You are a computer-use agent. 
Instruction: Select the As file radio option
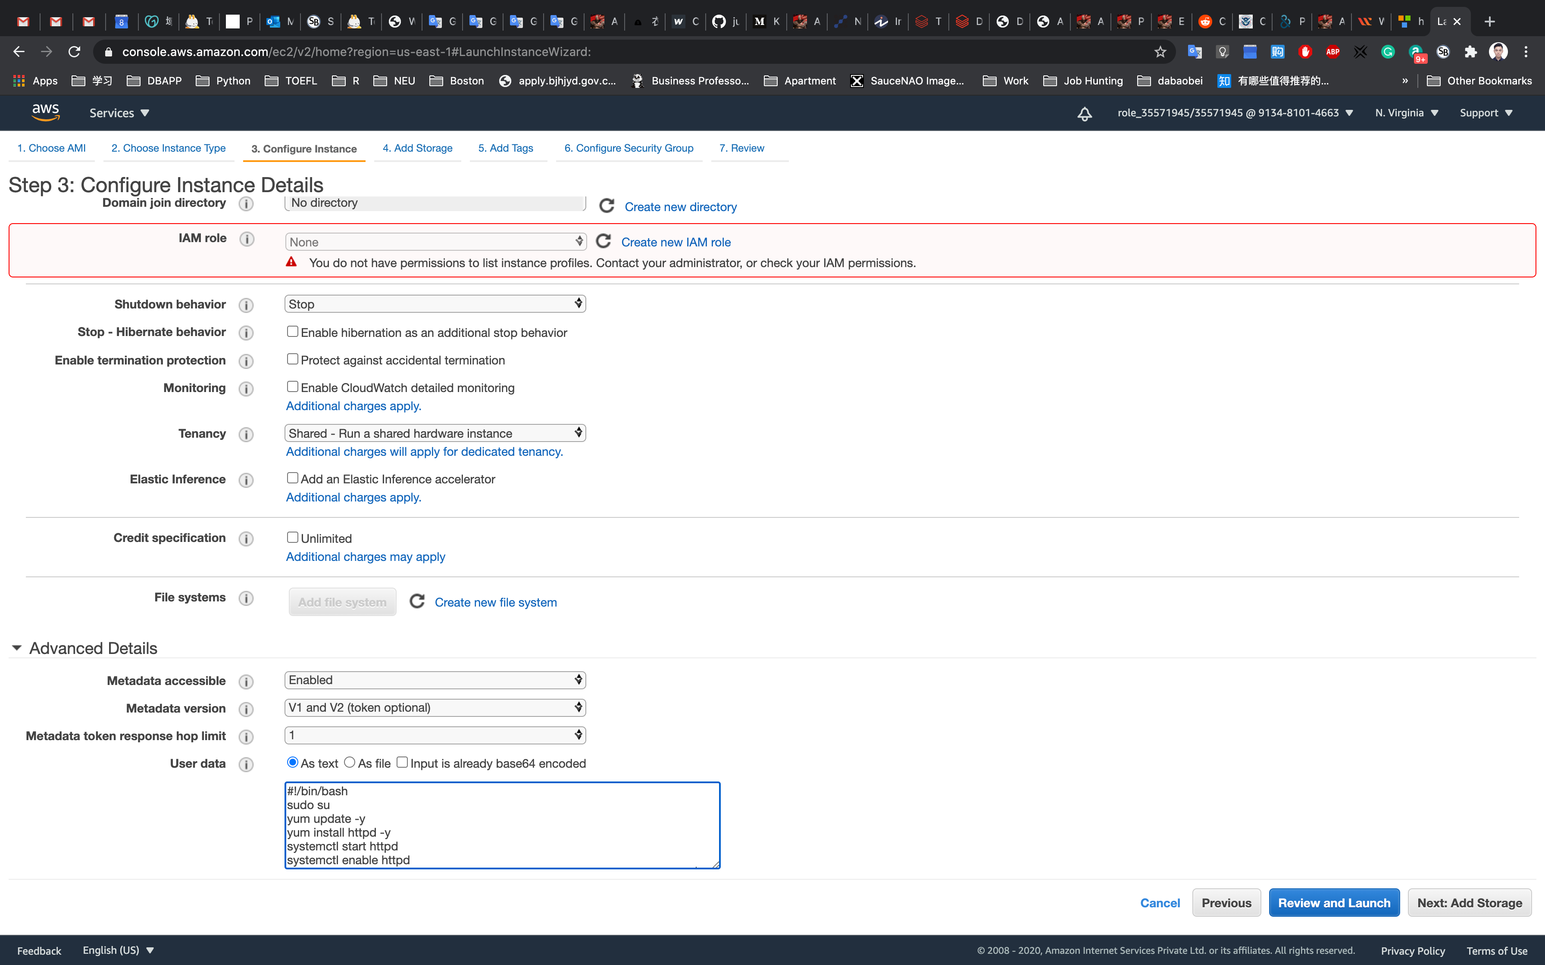pos(349,763)
